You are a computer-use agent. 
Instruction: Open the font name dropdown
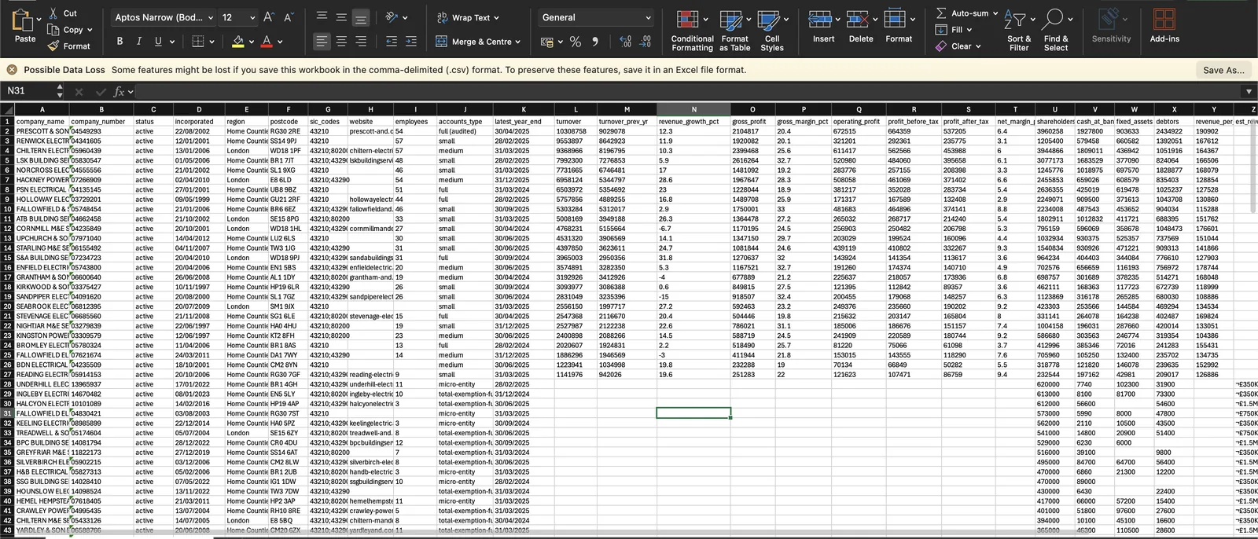click(x=211, y=17)
